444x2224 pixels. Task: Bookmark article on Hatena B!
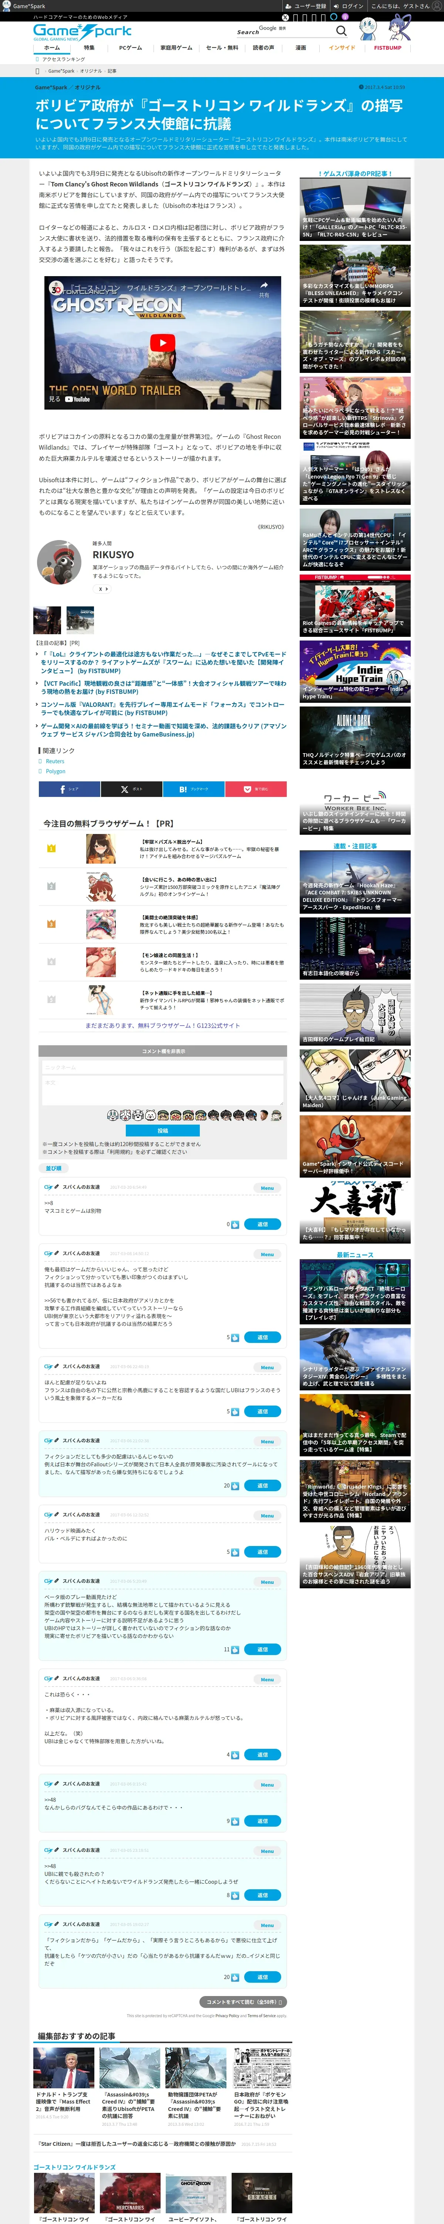tap(193, 788)
